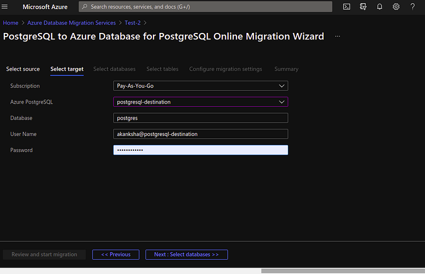
Task: Open the Select tables tab
Action: click(x=163, y=69)
